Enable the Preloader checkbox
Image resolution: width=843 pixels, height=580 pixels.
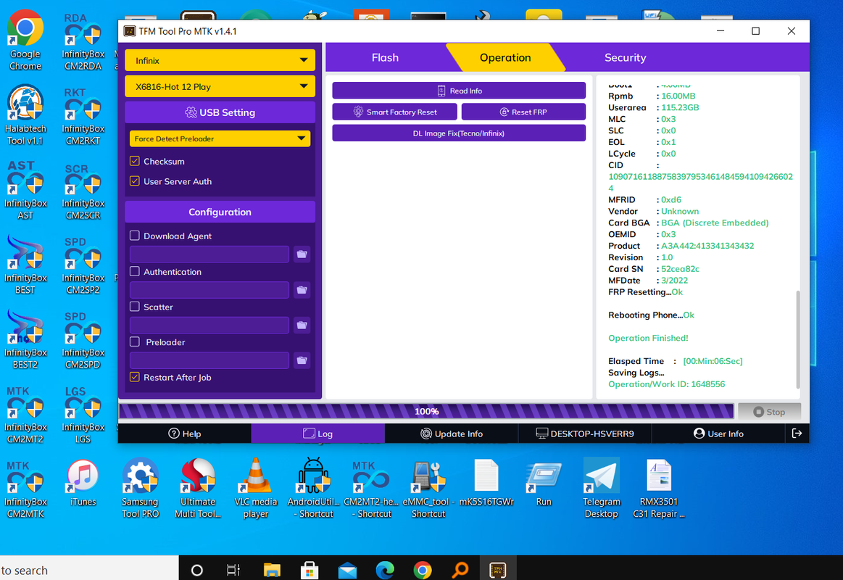click(135, 342)
